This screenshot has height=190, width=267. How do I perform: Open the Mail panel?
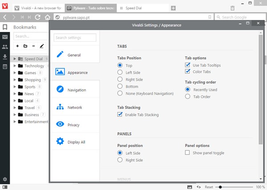click(5, 37)
